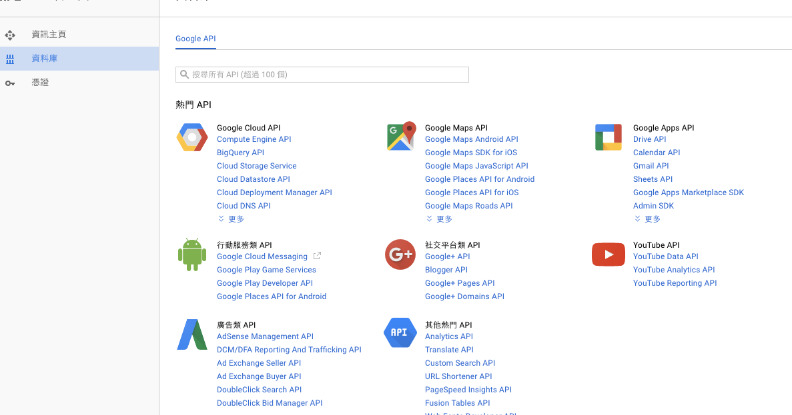Open DoubleClick Bid Manager API link
The image size is (792, 415).
pyautogui.click(x=270, y=403)
